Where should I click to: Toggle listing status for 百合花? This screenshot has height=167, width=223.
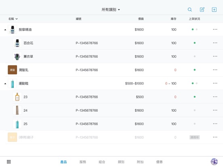pyautogui.click(x=195, y=43)
